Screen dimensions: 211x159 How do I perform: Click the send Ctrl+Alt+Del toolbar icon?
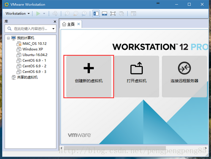point(55,13)
